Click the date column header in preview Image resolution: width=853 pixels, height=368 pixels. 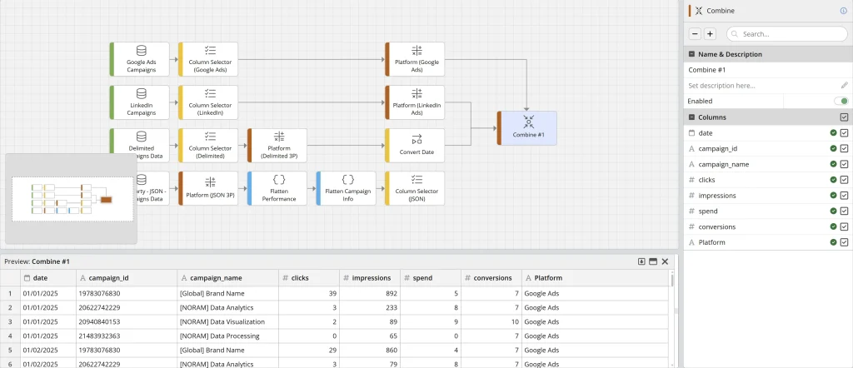(47, 278)
